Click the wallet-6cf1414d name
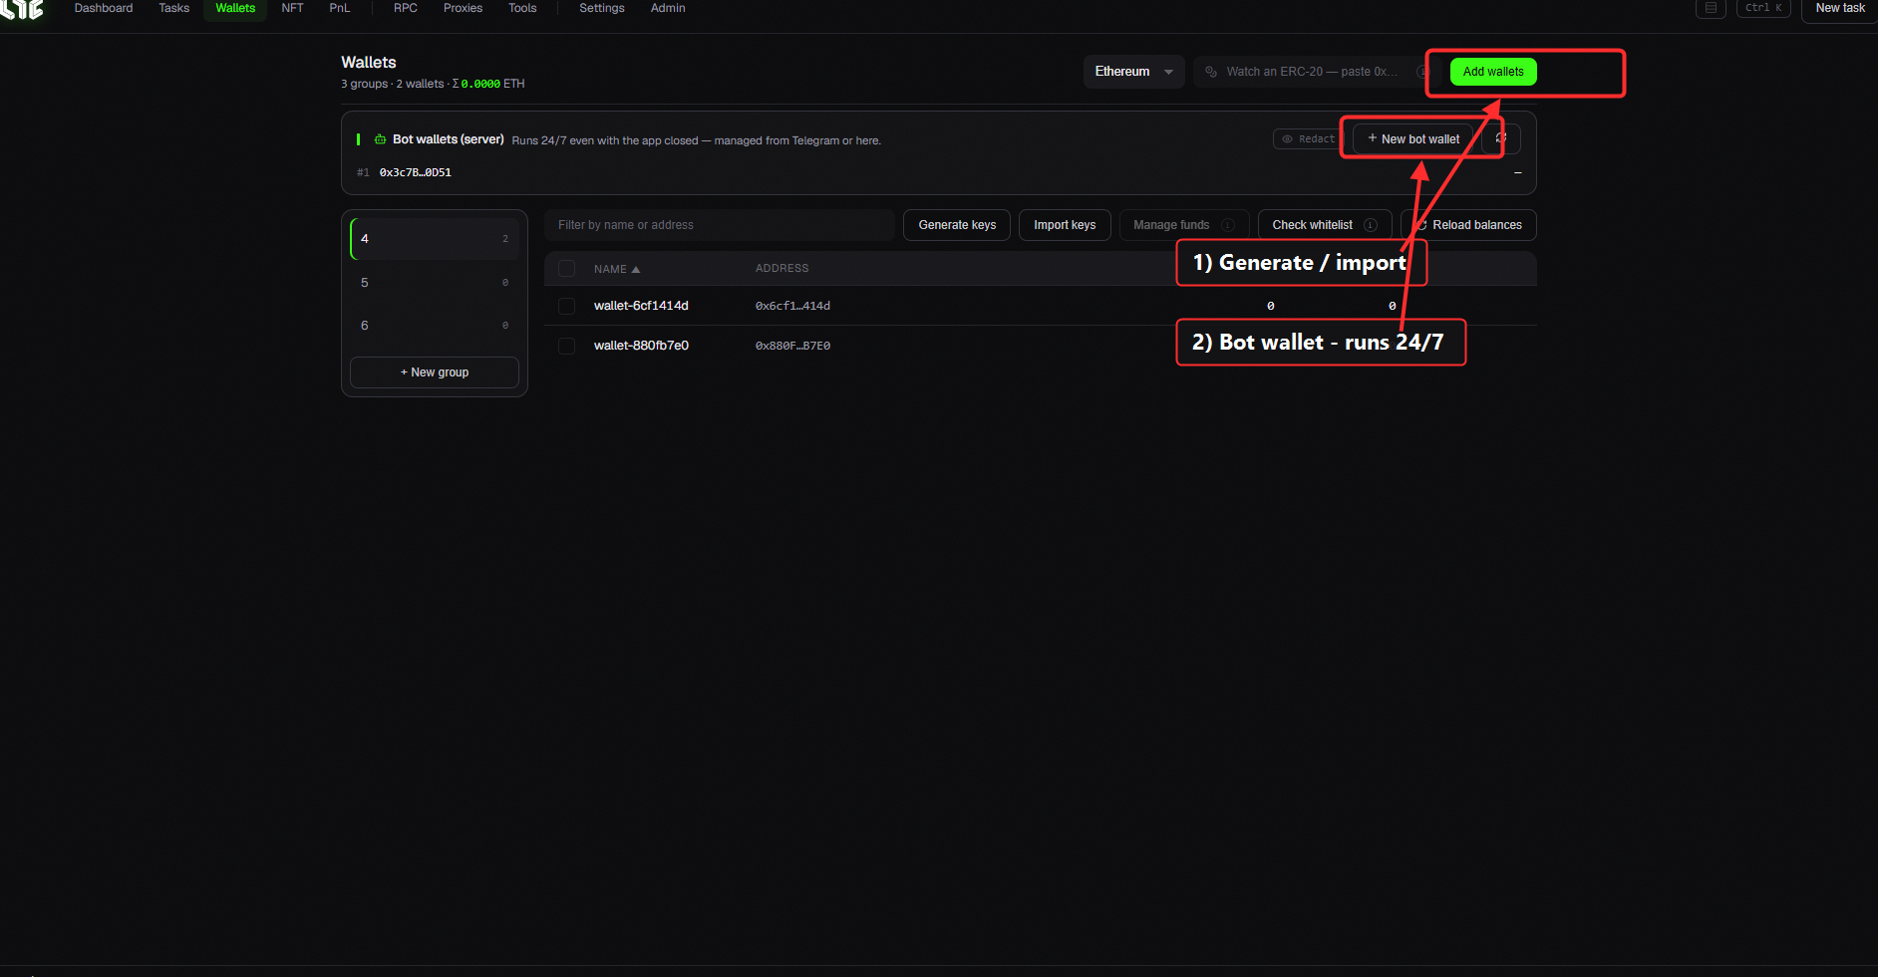The width and height of the screenshot is (1878, 977). point(641,306)
